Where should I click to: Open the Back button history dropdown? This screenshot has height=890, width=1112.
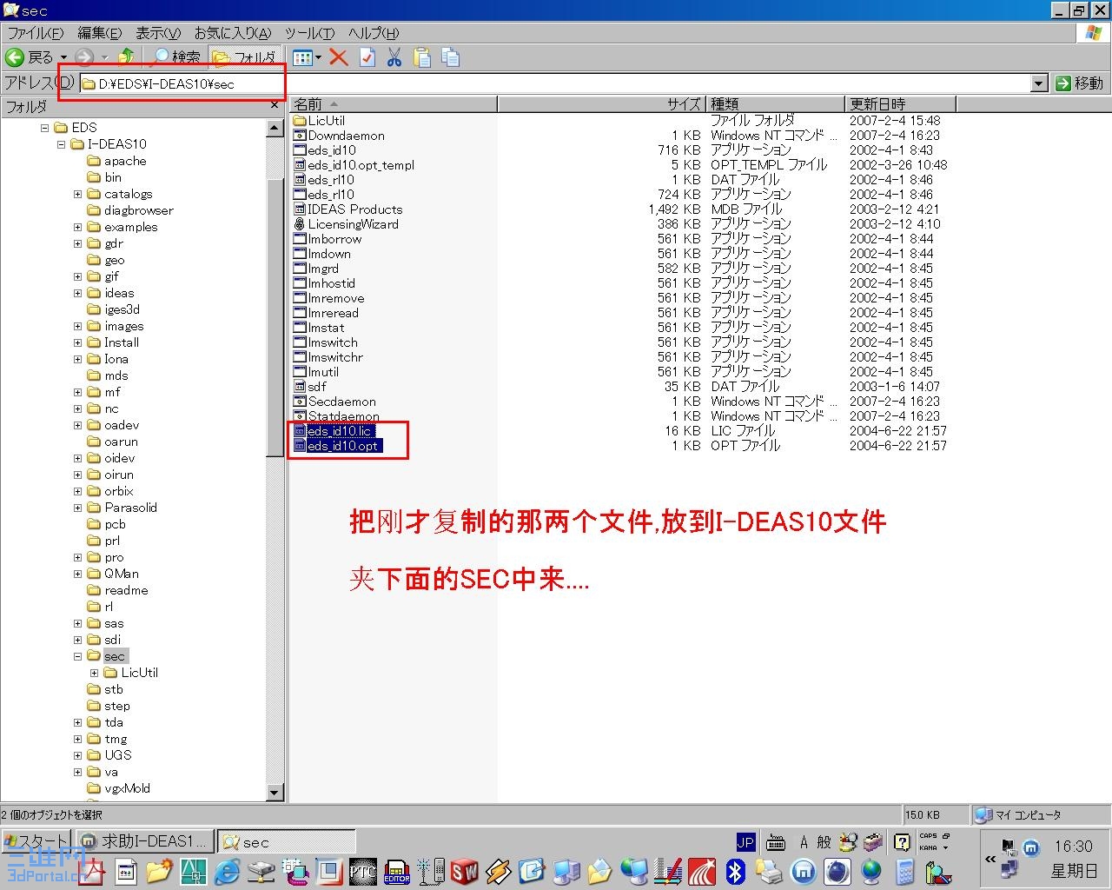(63, 57)
